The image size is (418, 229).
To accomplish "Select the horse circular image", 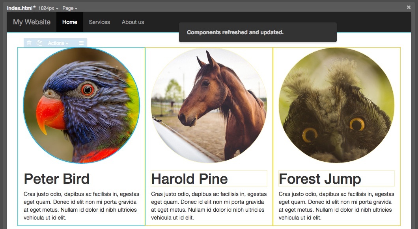I will pos(209,105).
